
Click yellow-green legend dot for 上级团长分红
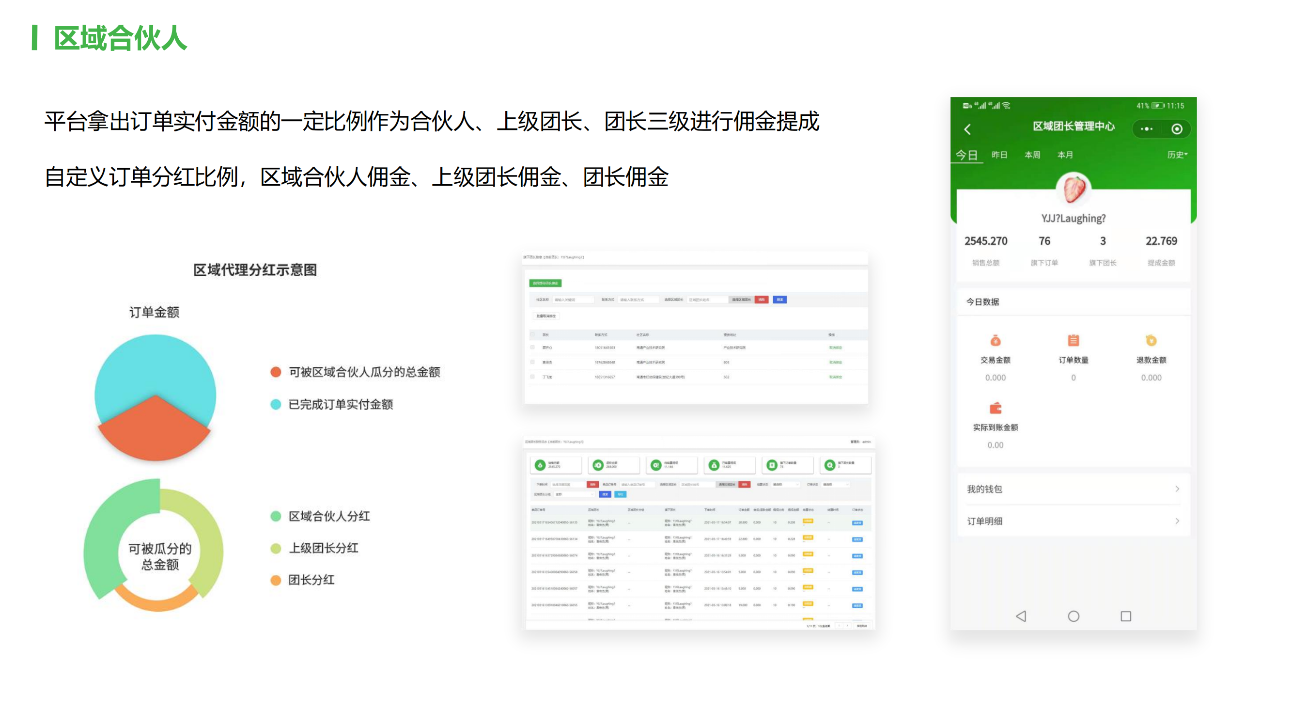coord(275,548)
